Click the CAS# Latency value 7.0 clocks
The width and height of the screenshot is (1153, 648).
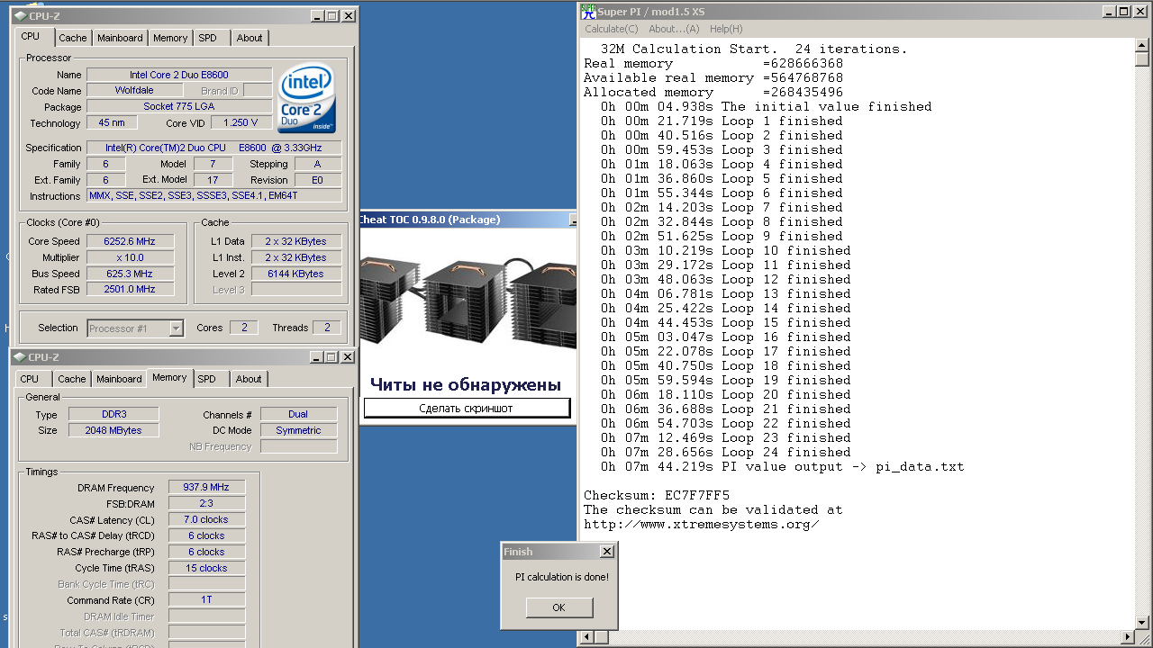coord(206,520)
